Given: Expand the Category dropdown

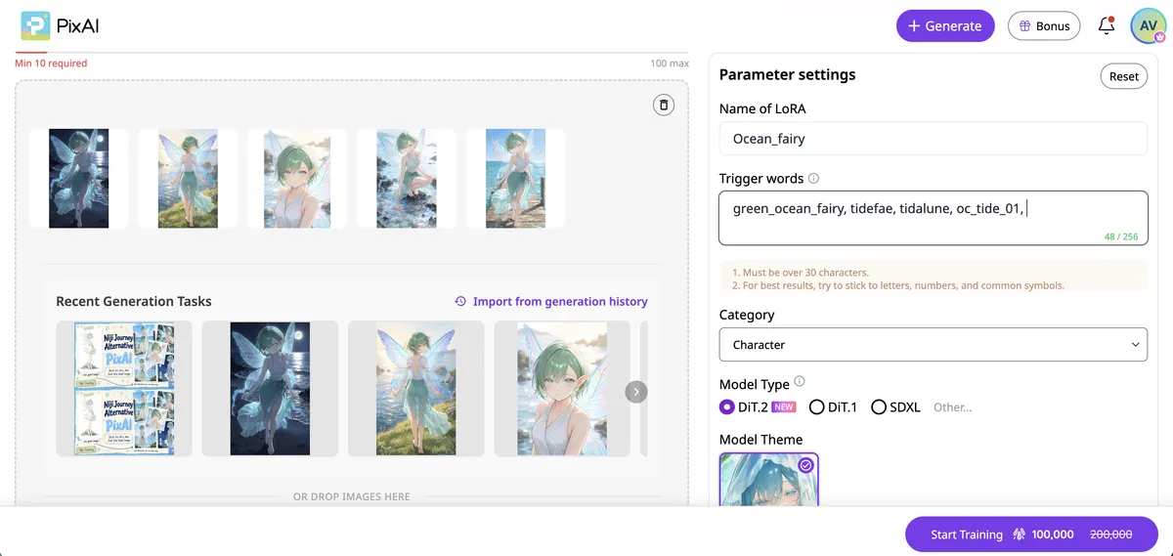Looking at the screenshot, I should [x=933, y=345].
